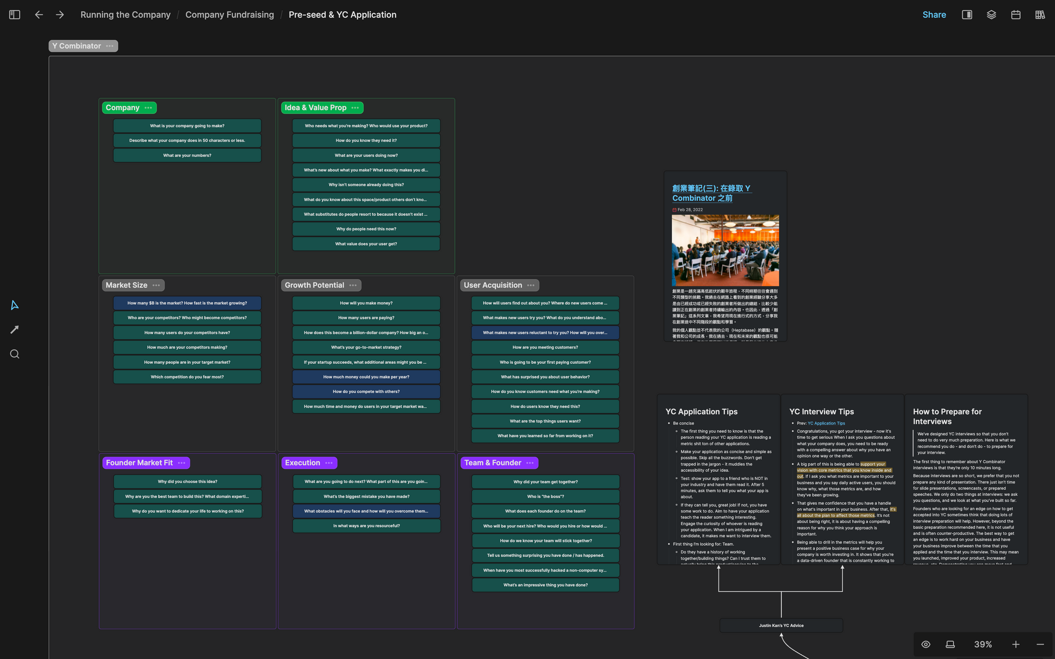Image resolution: width=1055 pixels, height=659 pixels.
Task: Toggle eye visibility icon near zoom controls
Action: [926, 644]
